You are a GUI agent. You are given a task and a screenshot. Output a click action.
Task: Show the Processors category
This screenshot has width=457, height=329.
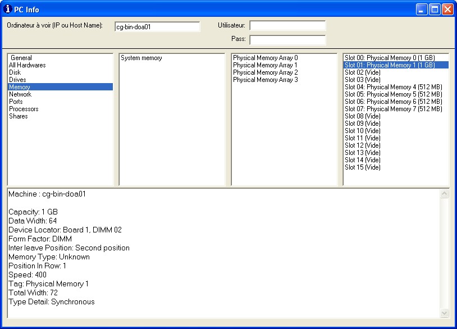click(x=24, y=109)
